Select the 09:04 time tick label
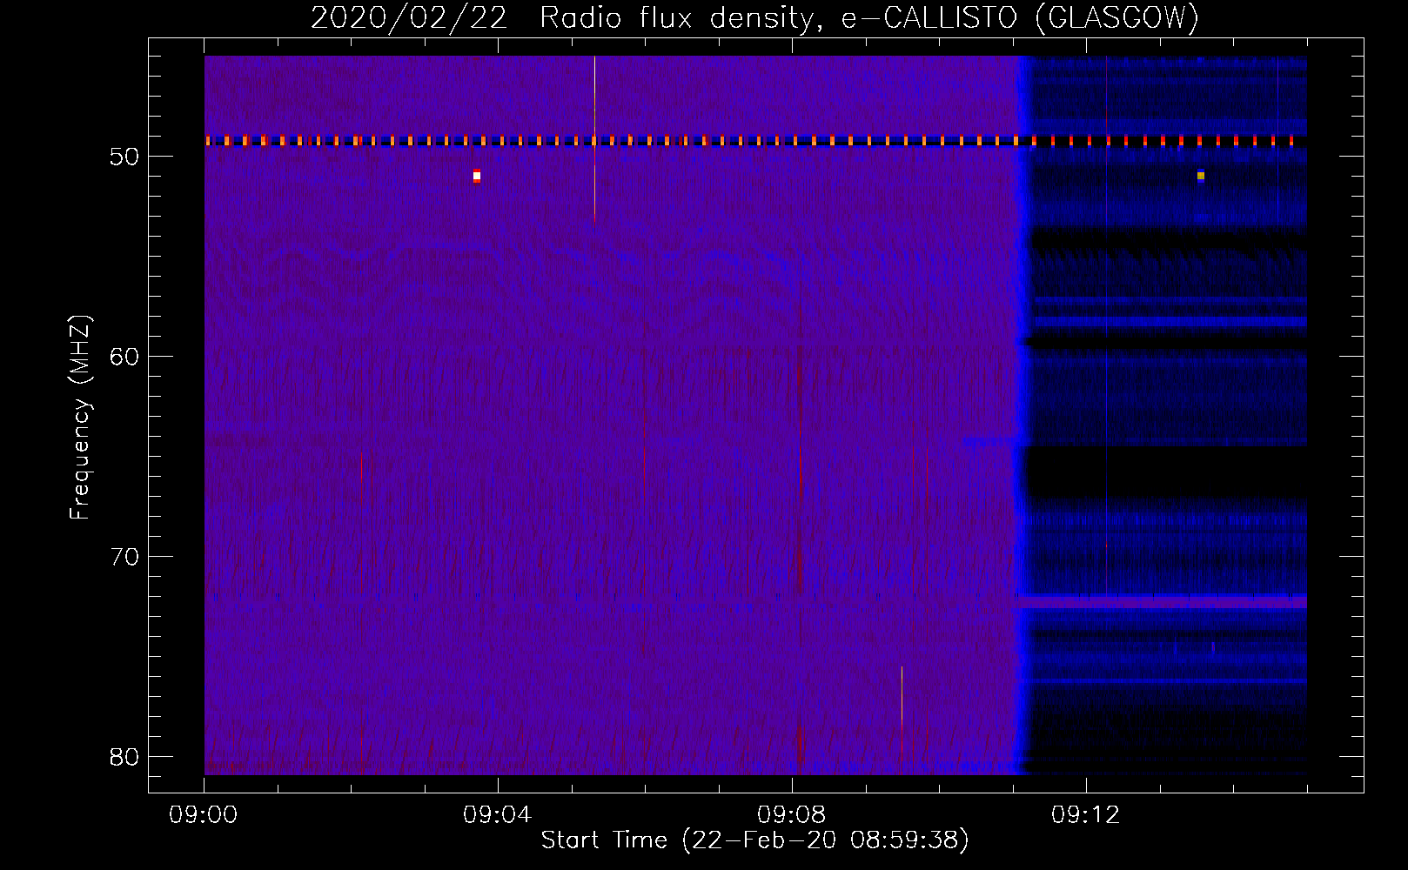The image size is (1408, 870). point(498,816)
